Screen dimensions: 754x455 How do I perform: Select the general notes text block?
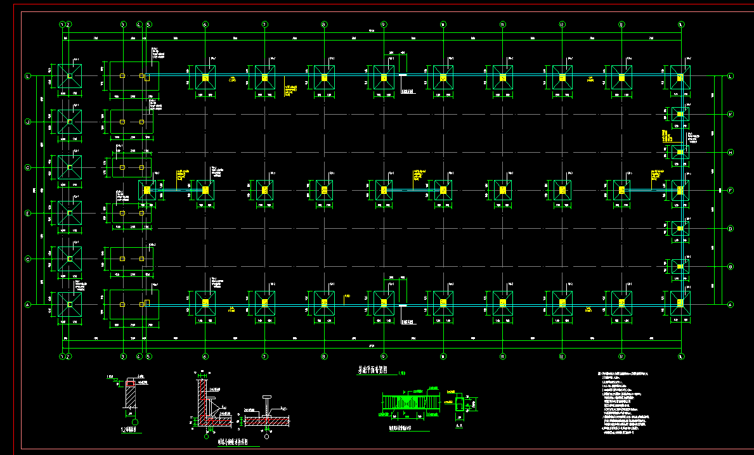point(625,405)
